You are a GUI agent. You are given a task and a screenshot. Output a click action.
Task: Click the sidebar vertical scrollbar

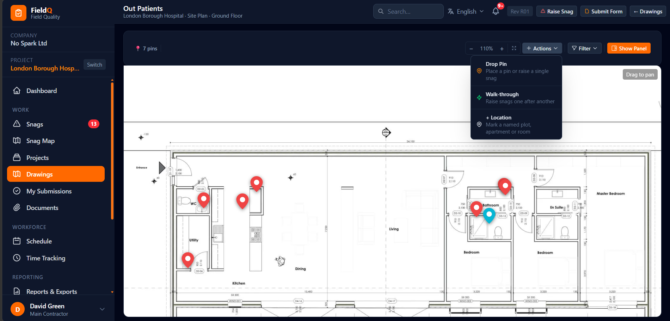(112, 151)
